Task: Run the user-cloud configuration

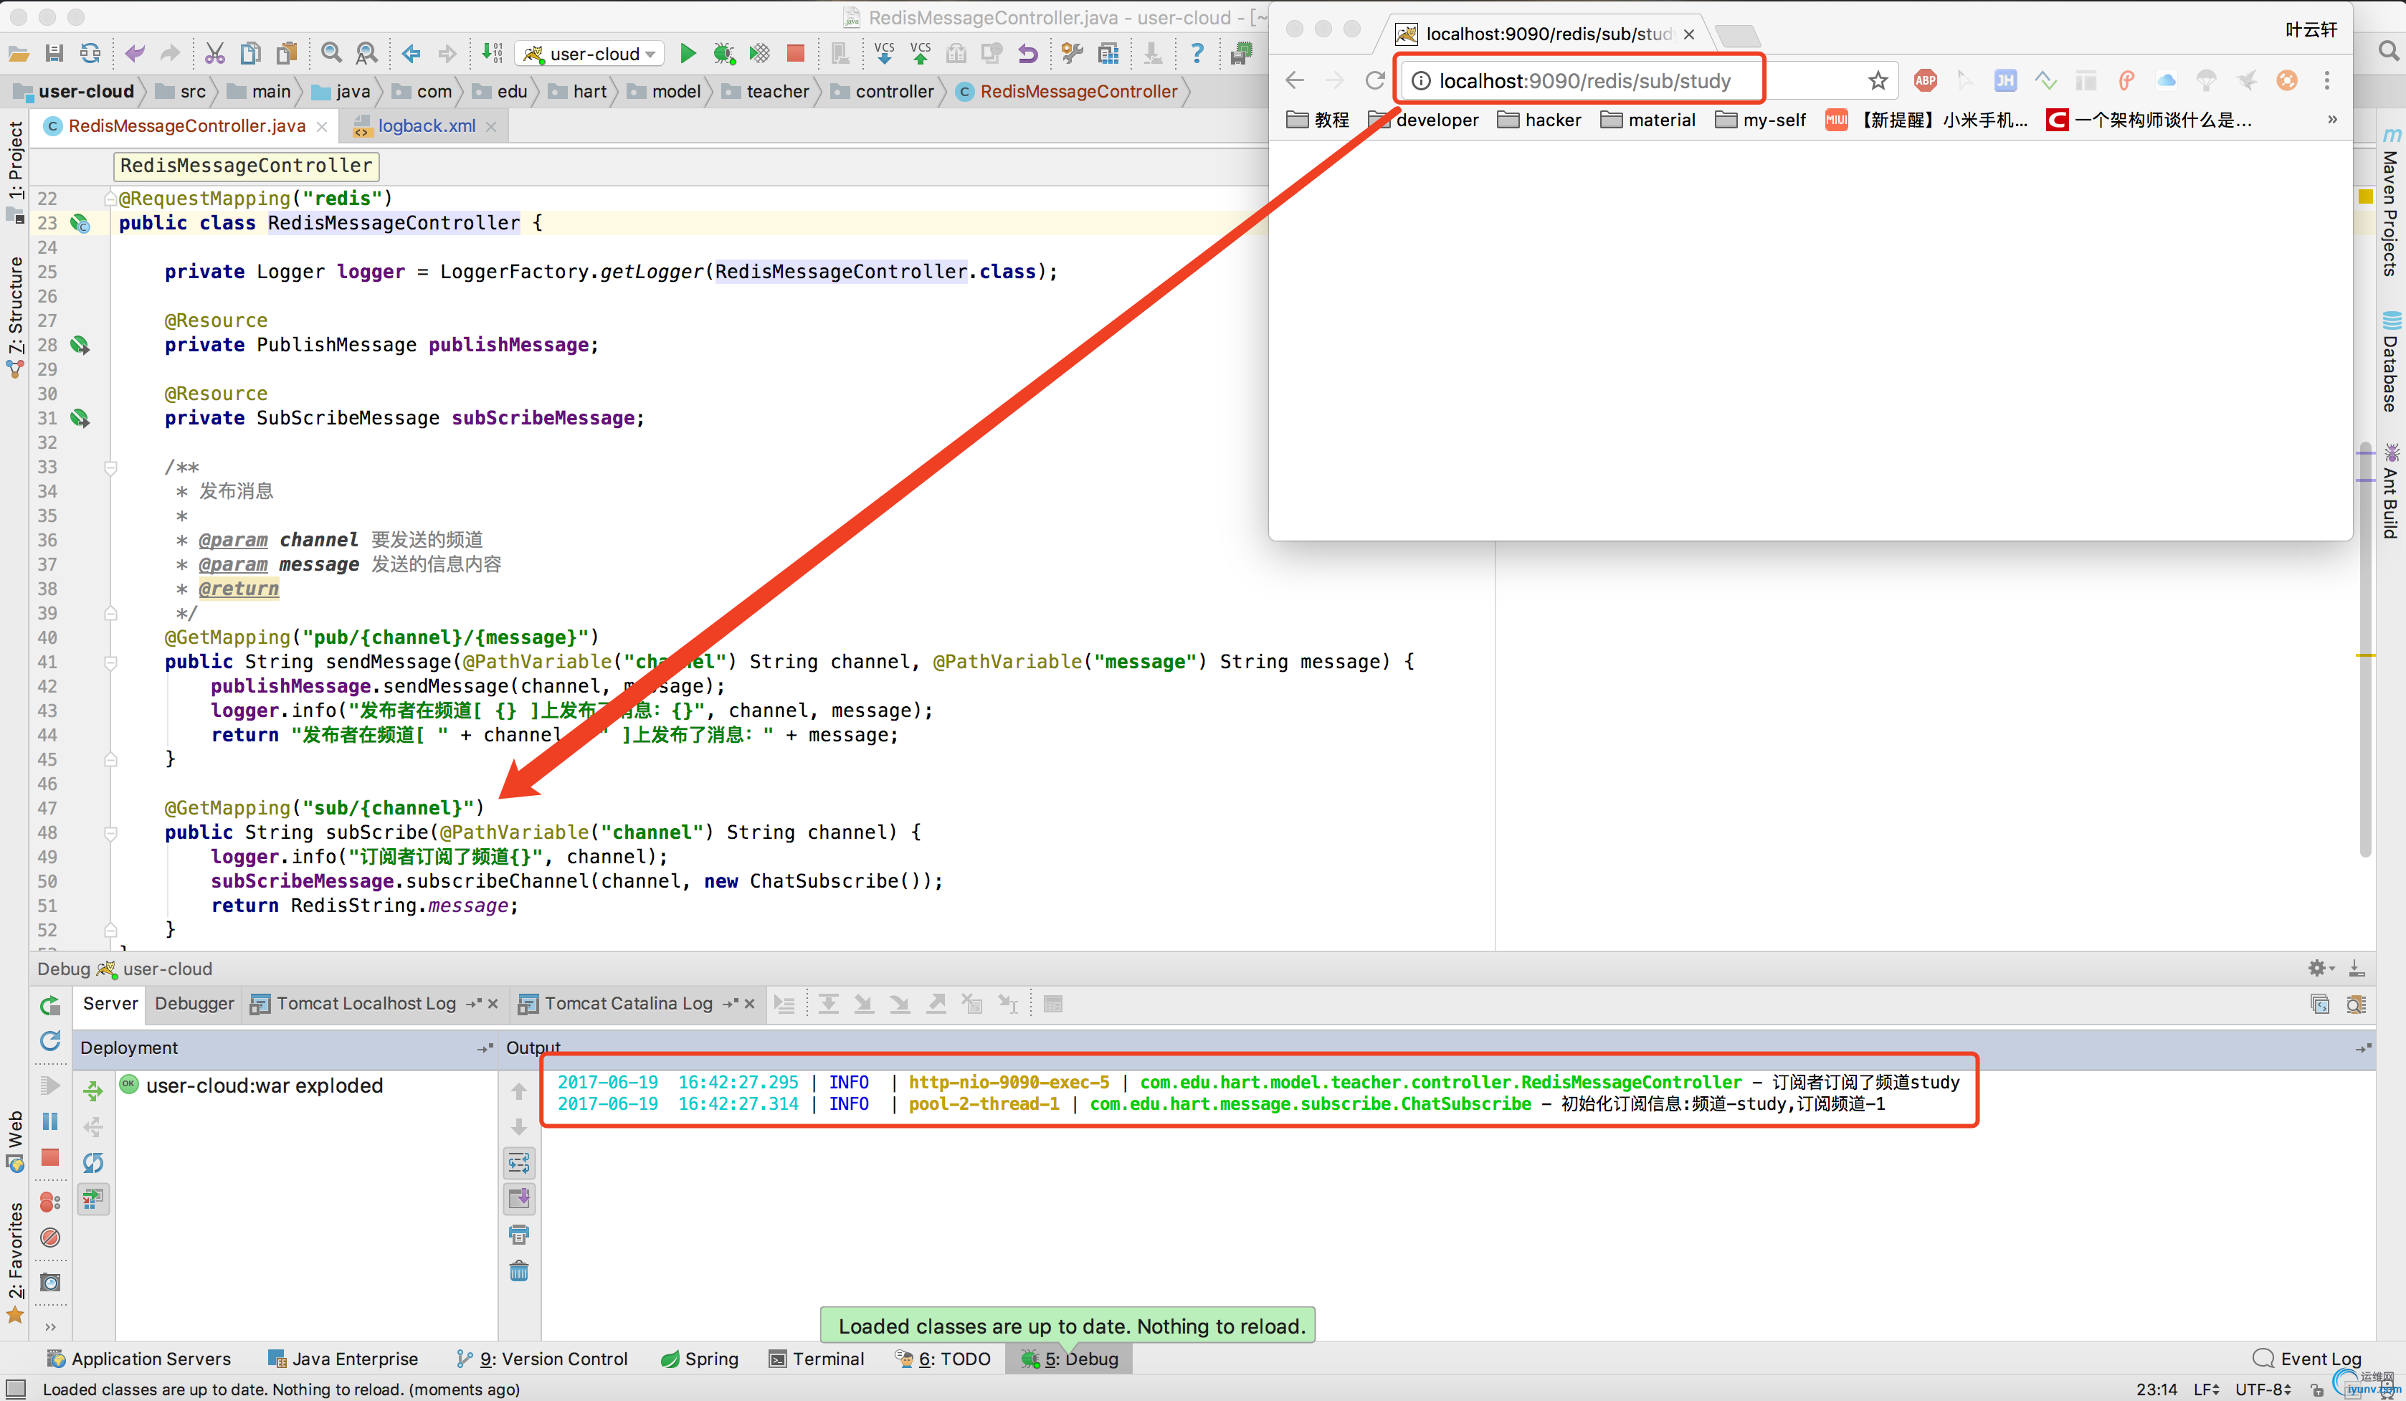Action: 688,54
